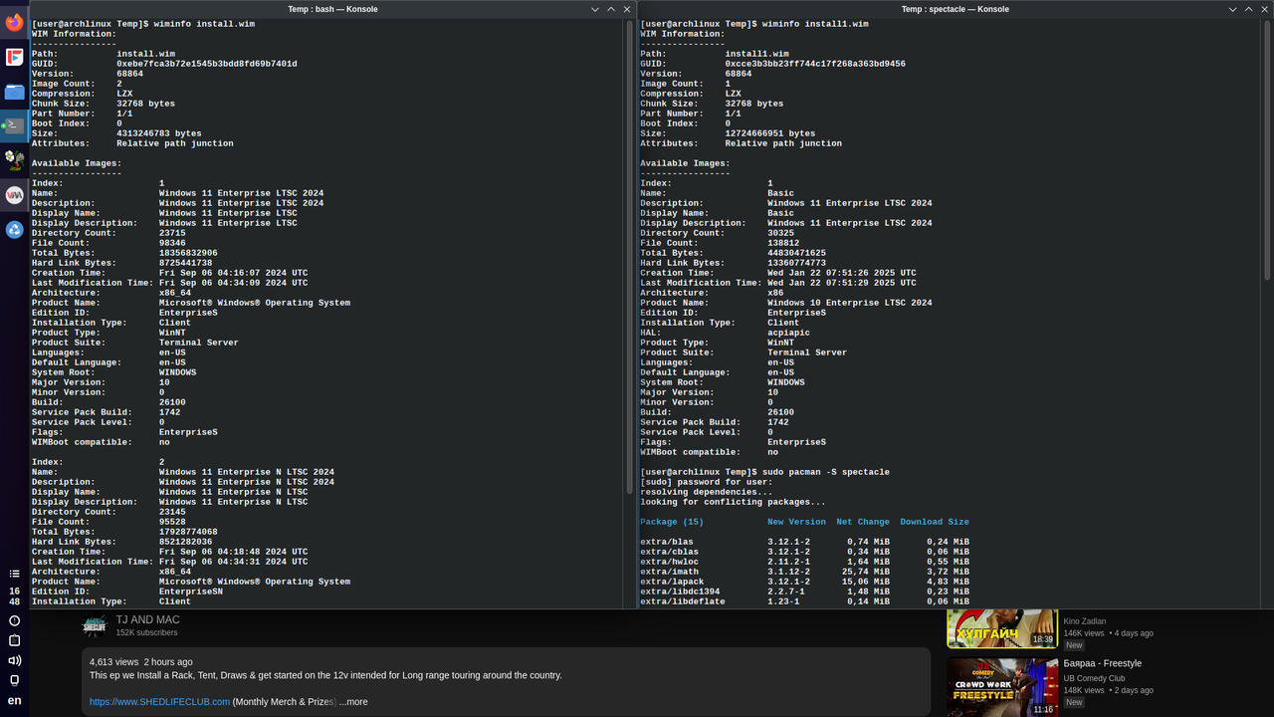Open the red FreeTube-style app icon in the panel
This screenshot has height=717, width=1274.
click(x=14, y=57)
